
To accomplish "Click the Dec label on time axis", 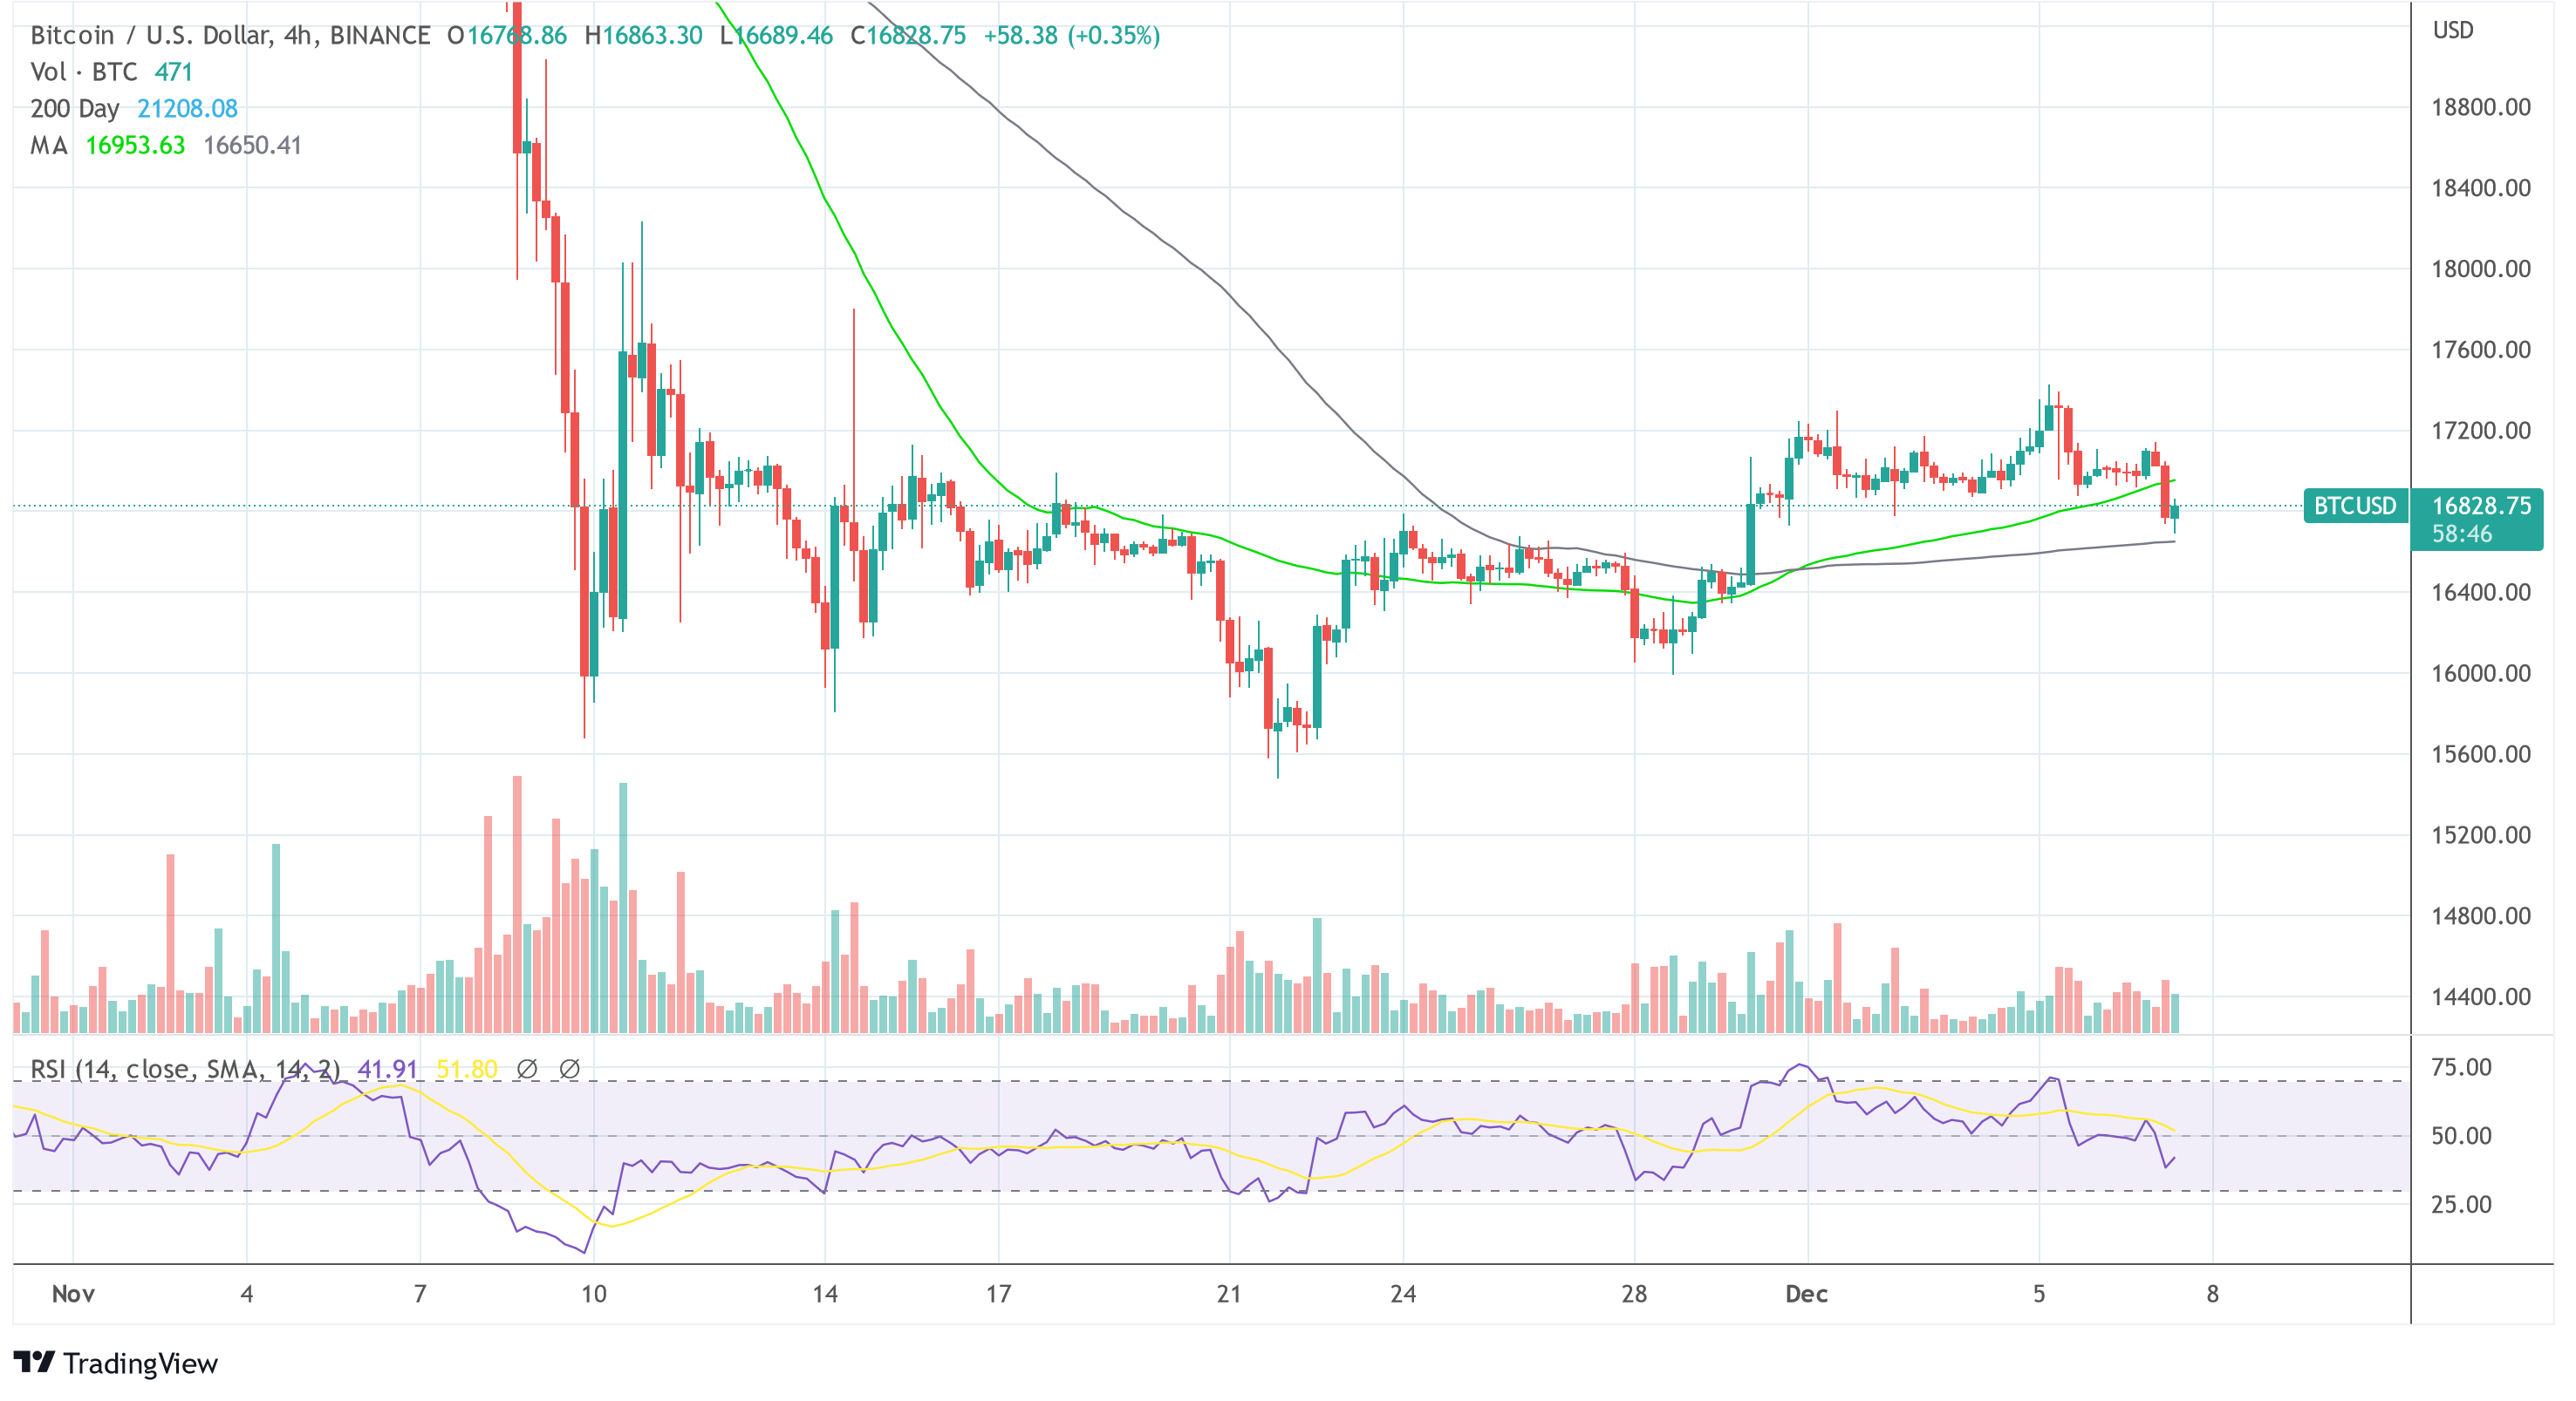I will (1807, 1296).
